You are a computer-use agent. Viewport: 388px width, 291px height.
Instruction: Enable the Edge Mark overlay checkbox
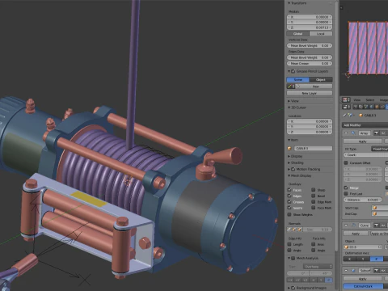point(314,202)
